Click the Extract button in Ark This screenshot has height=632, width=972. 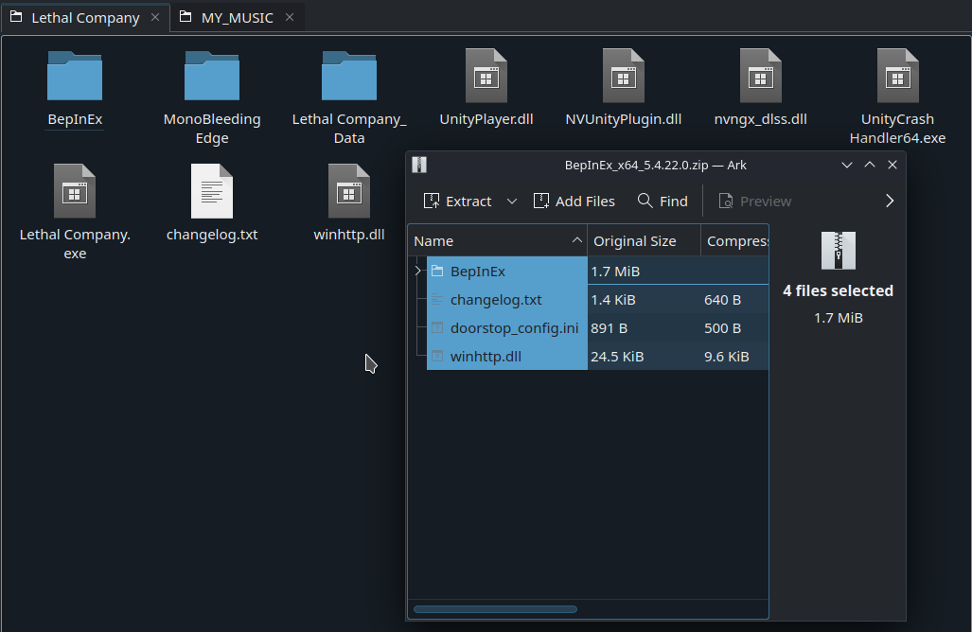457,202
